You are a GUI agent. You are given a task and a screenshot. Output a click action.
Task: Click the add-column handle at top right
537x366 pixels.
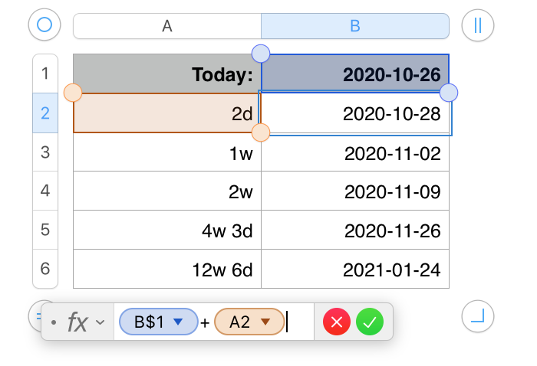tap(478, 25)
